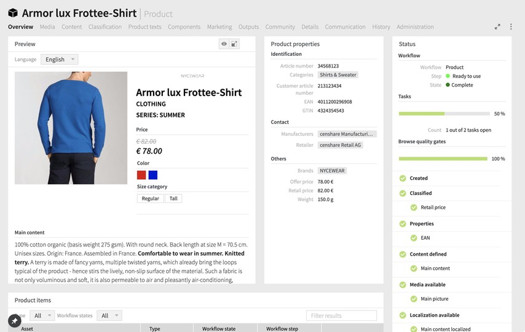Viewport: 525px width, 332px height.
Task: Open the Language dropdown set to English
Action: click(x=60, y=59)
